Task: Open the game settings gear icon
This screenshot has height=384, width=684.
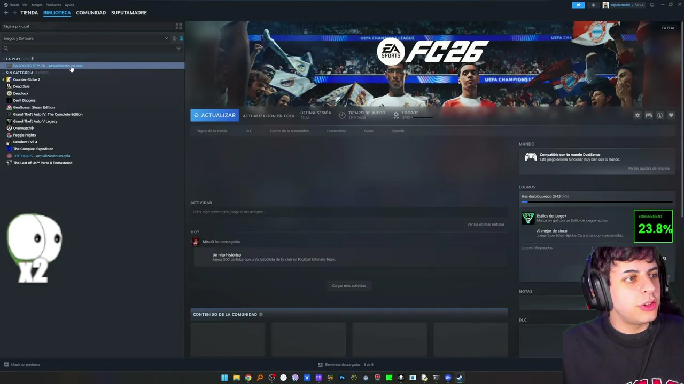Action: click(637, 115)
